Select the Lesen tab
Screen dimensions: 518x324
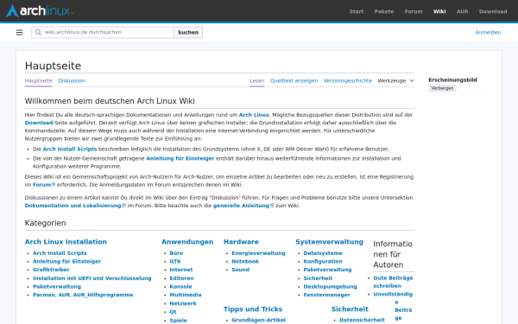tap(257, 80)
